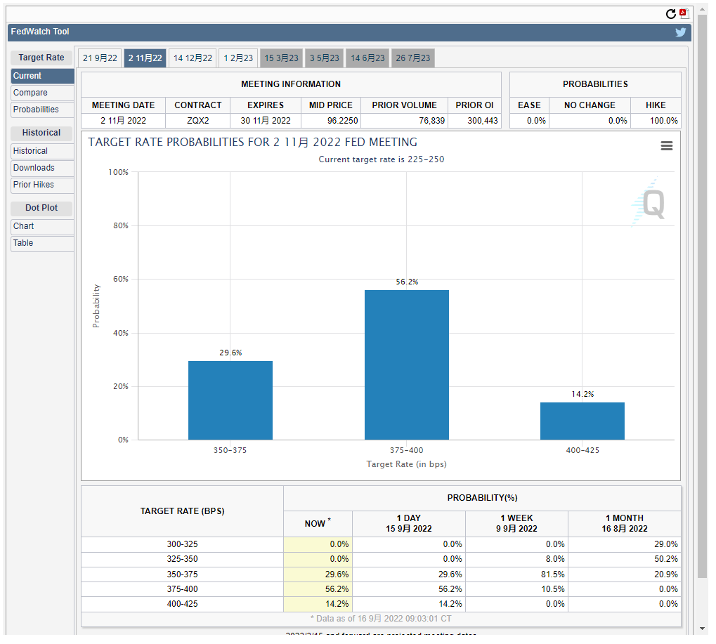Click the red PDF icon

(x=684, y=13)
